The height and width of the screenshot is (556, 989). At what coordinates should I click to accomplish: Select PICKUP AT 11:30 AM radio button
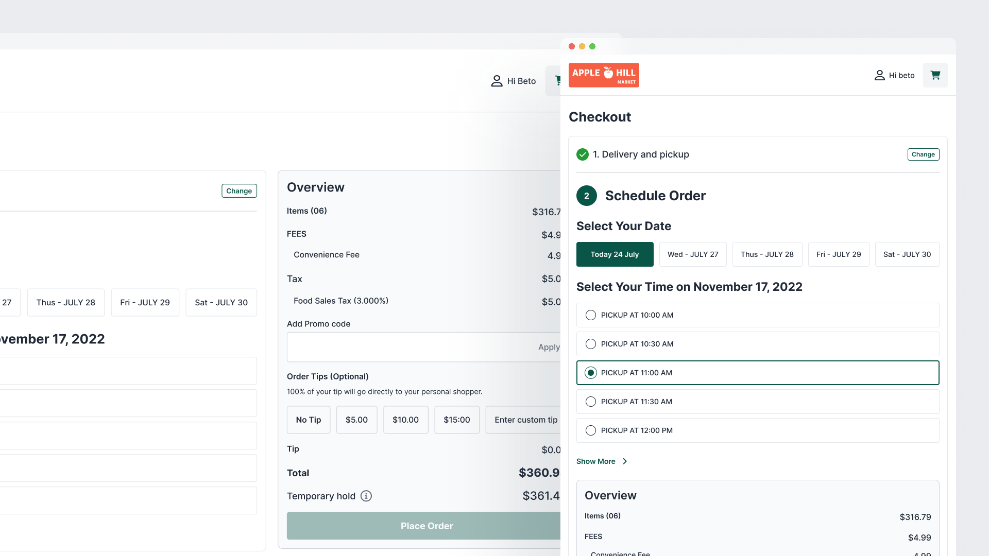coord(591,402)
